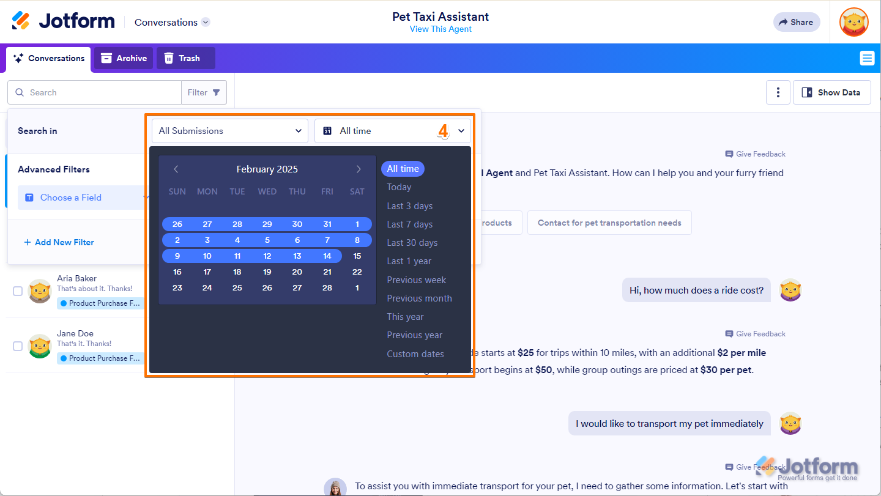The image size is (881, 496).
Task: Click the agent avatar at bottom of chat
Action: point(335,487)
